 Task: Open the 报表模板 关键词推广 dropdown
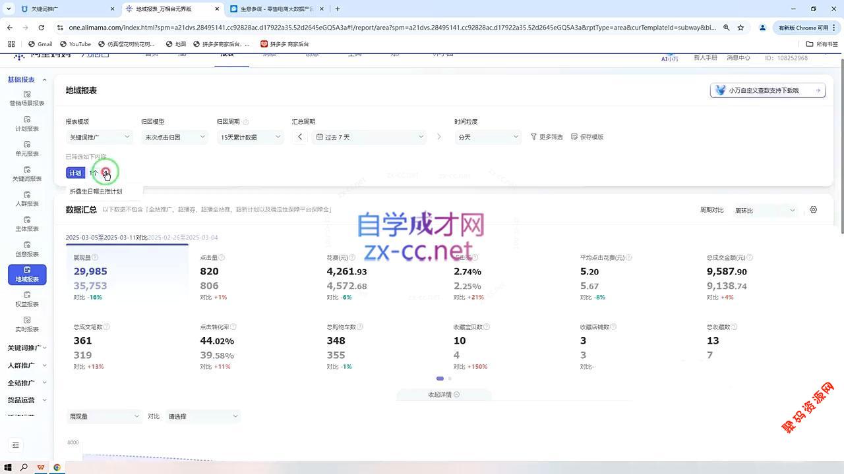click(100, 137)
